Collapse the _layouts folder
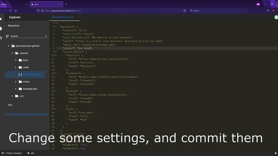The width and height of the screenshot is (278, 156). [12, 53]
